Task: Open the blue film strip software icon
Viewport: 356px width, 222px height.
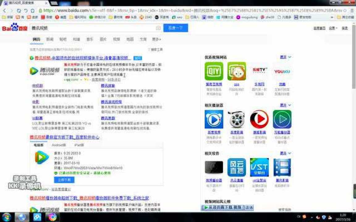Action: point(282,167)
